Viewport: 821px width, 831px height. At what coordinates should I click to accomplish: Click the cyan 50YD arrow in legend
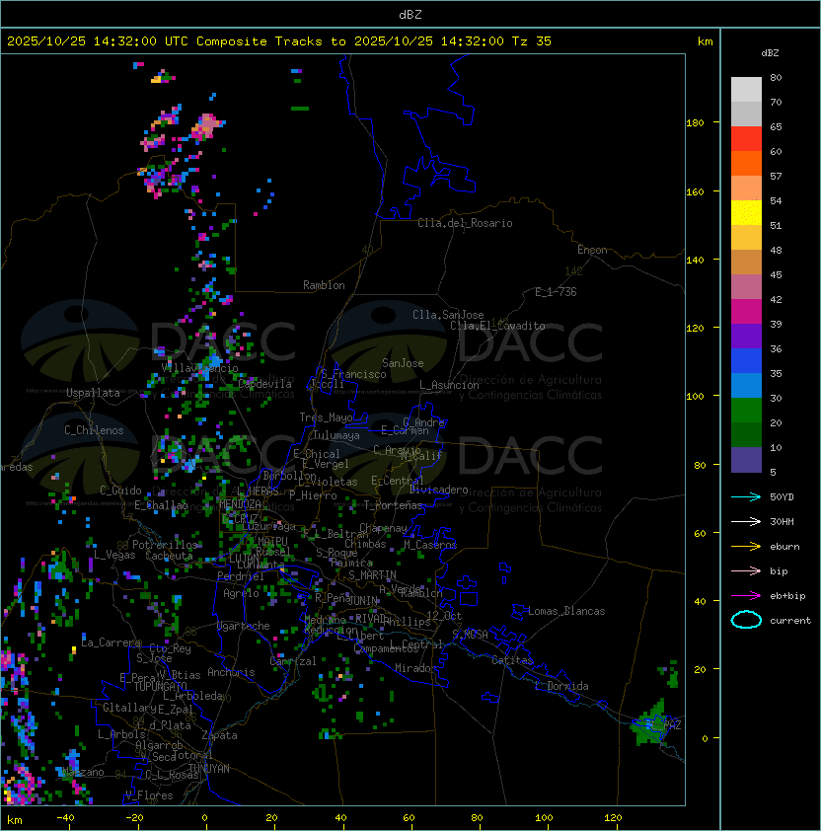point(746,496)
